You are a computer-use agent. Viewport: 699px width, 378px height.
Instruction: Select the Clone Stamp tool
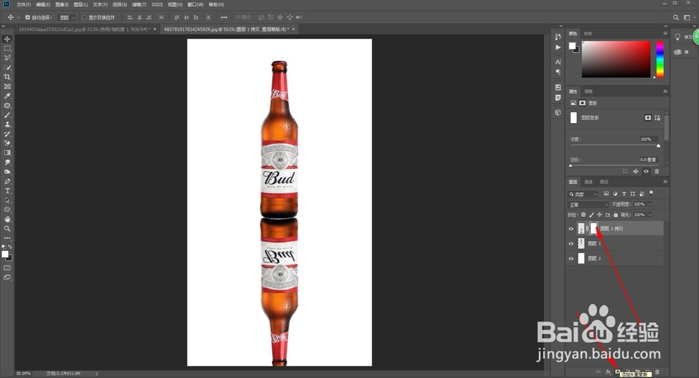pos(7,124)
